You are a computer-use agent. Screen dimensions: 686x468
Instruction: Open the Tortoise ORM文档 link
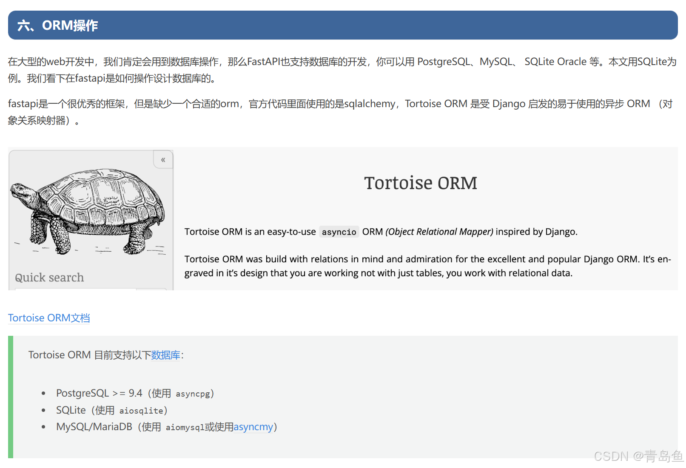(x=49, y=318)
